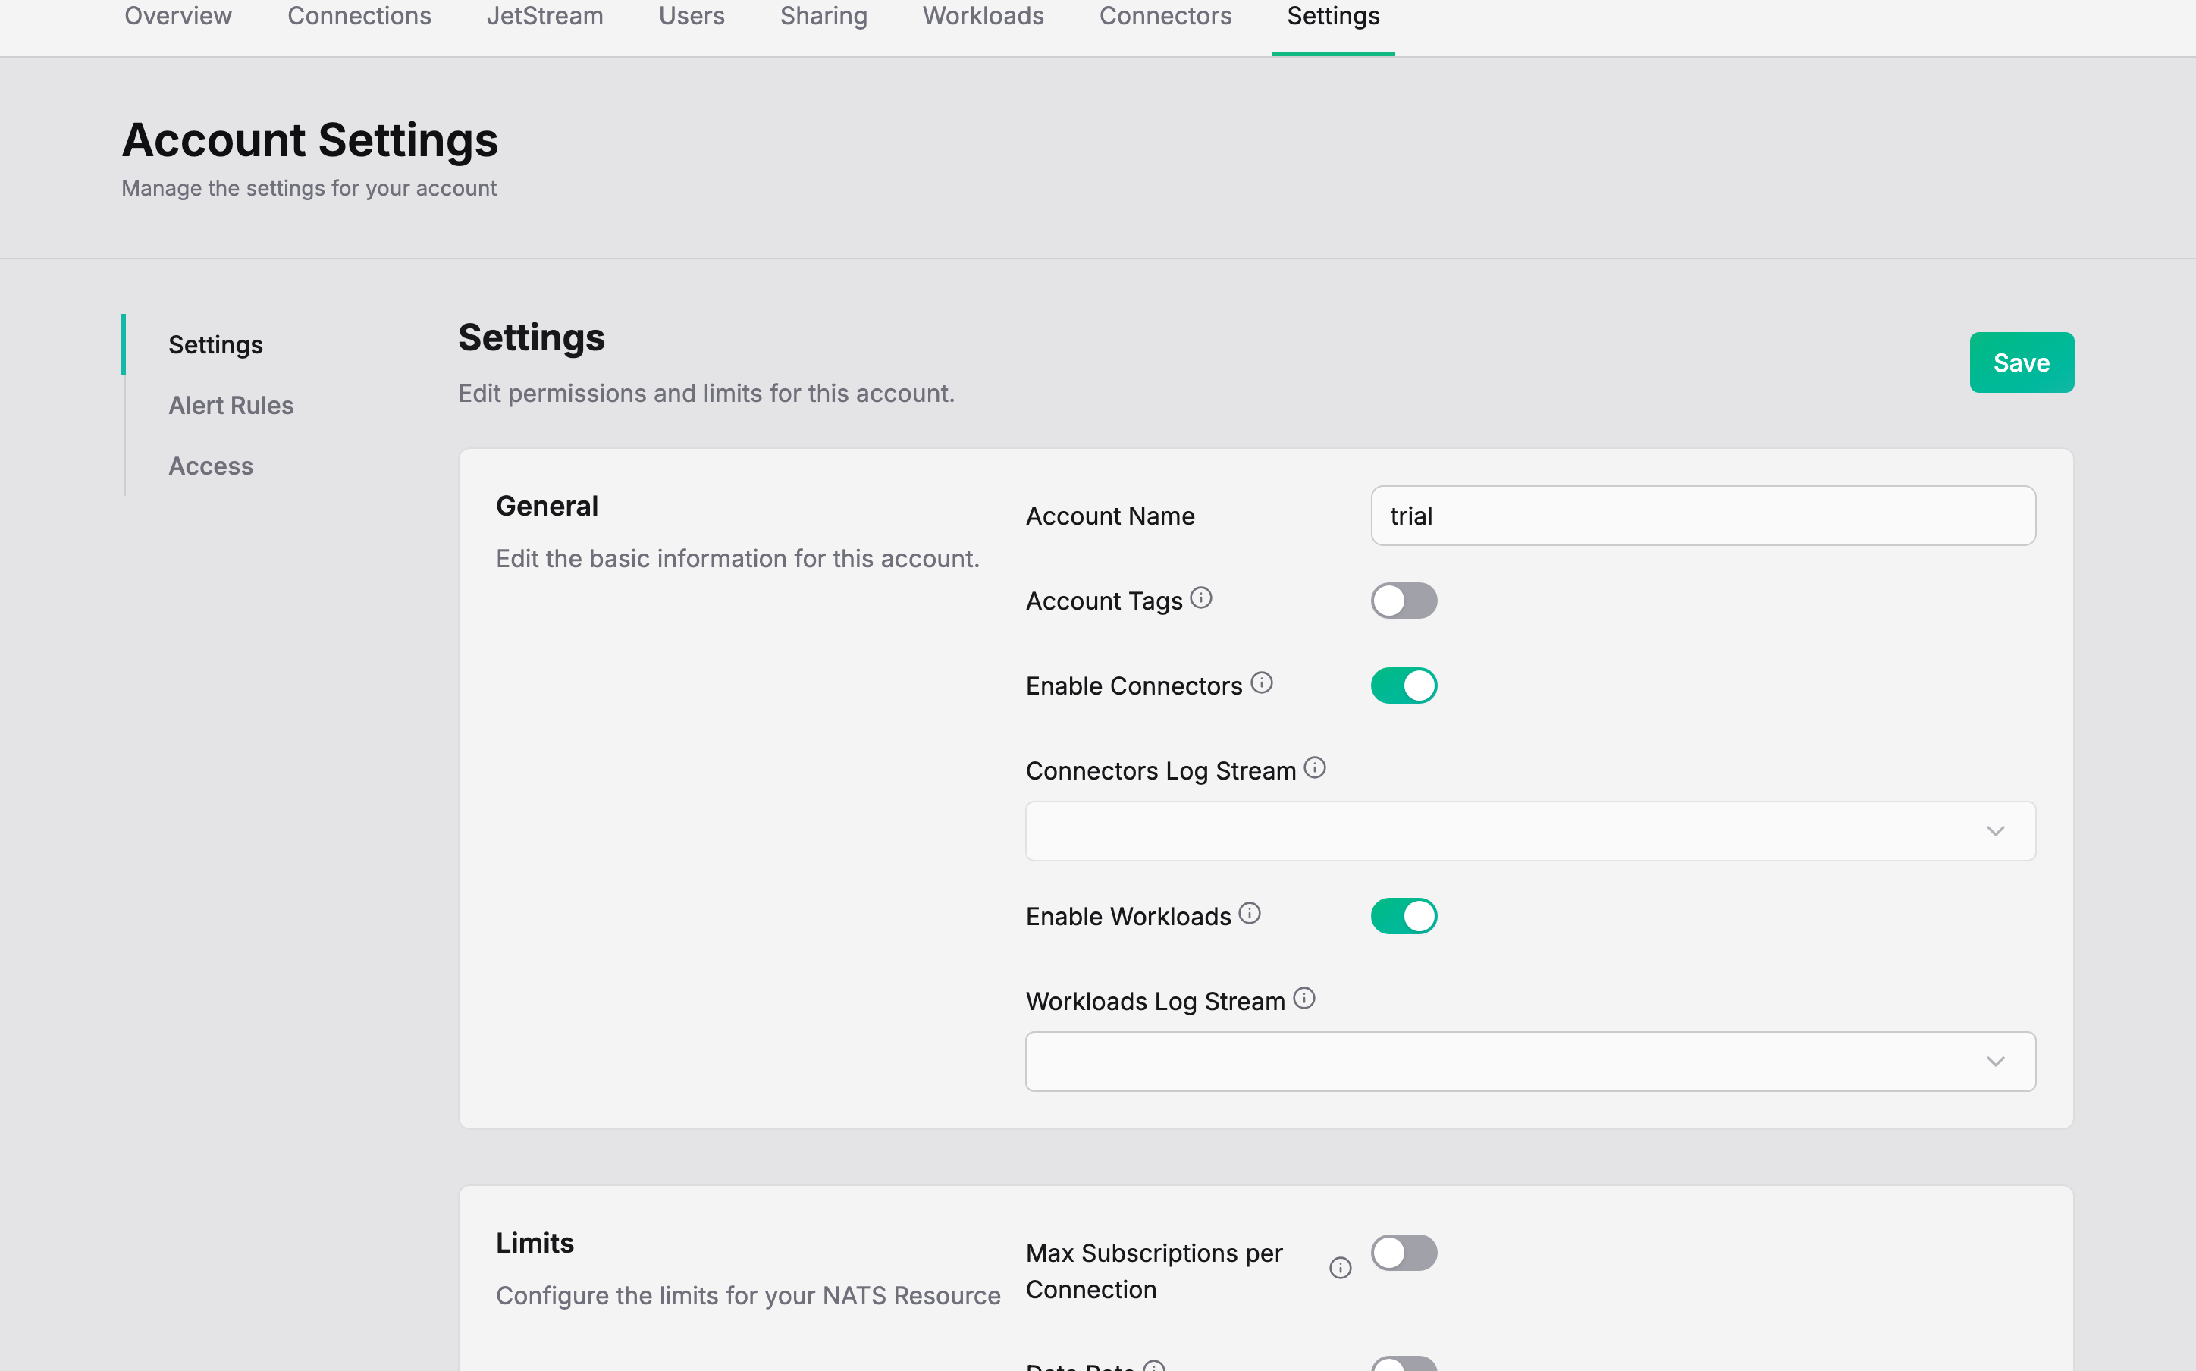This screenshot has height=1371, width=2196.
Task: Disable the Enable Connectors switch
Action: (x=1404, y=685)
